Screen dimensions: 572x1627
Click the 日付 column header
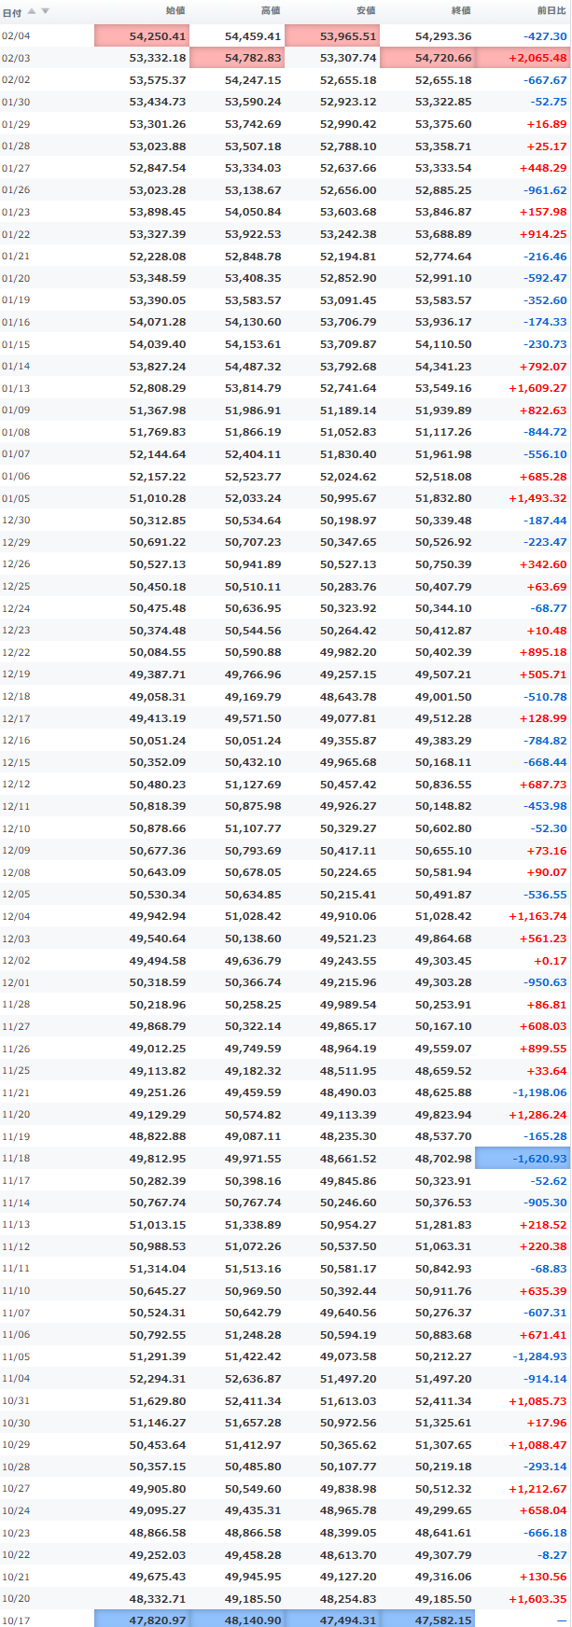coord(12,12)
